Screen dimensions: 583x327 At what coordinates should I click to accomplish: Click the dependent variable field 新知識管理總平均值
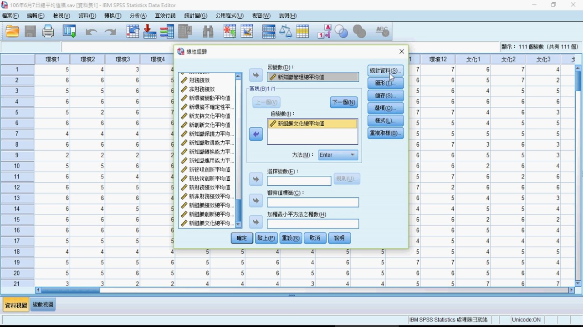(x=313, y=77)
